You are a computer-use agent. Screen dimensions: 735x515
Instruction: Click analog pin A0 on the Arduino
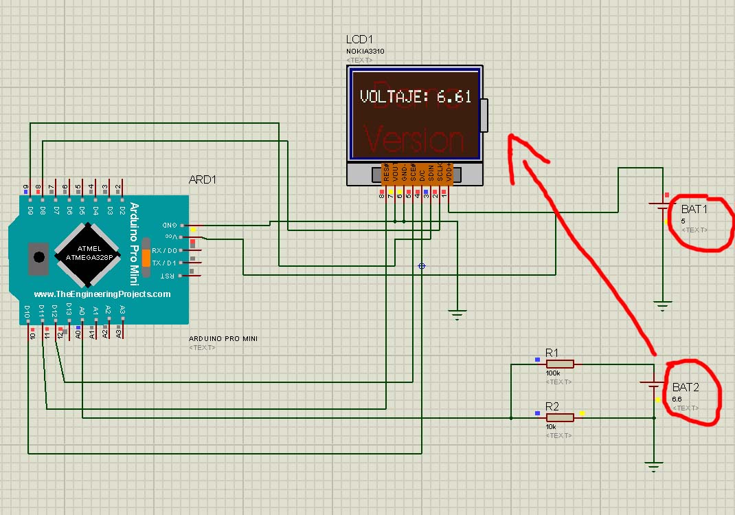82,321
